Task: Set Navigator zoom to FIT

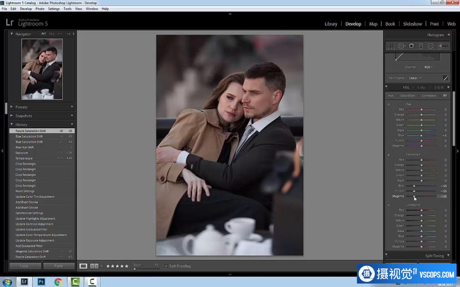Action: (44, 34)
